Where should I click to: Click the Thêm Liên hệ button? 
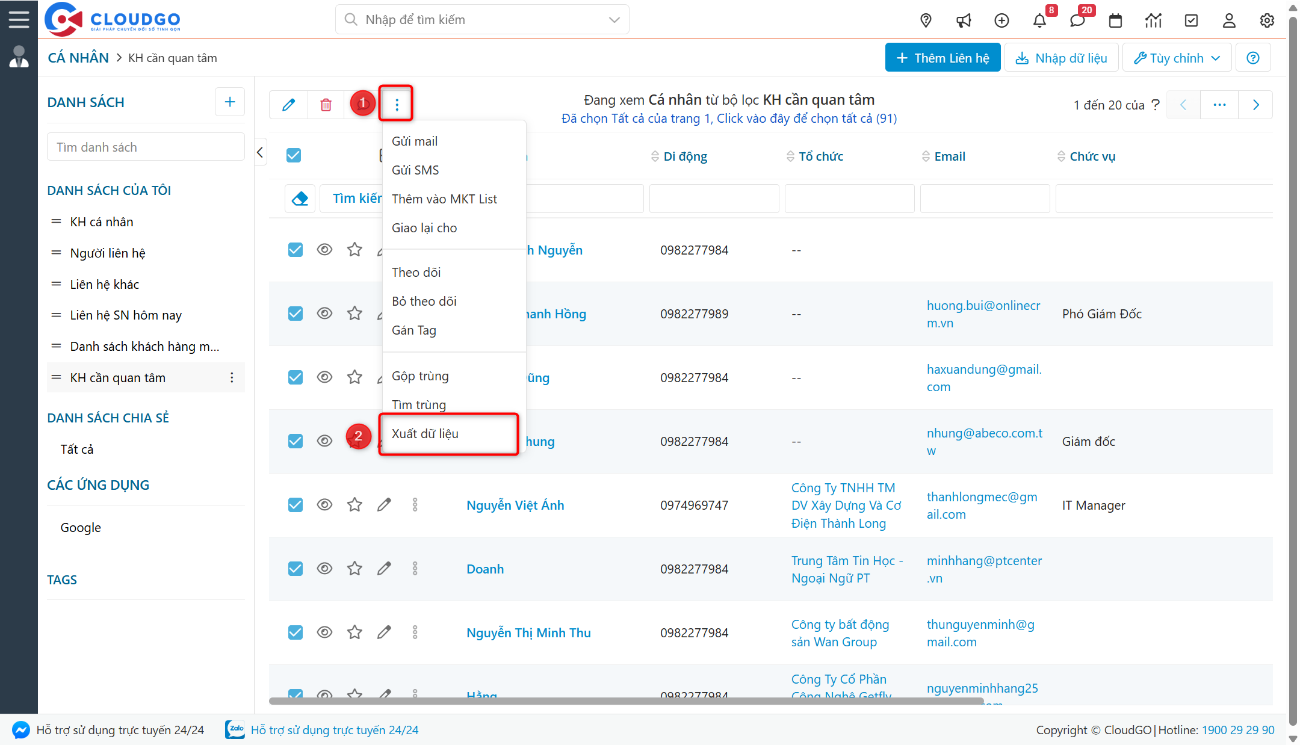[x=942, y=58]
